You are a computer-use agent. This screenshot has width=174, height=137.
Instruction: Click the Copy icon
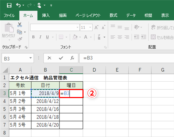coord(19,32)
